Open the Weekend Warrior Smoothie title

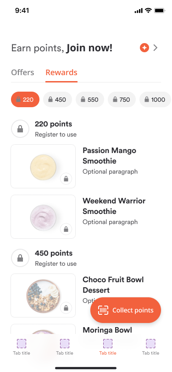114,206
